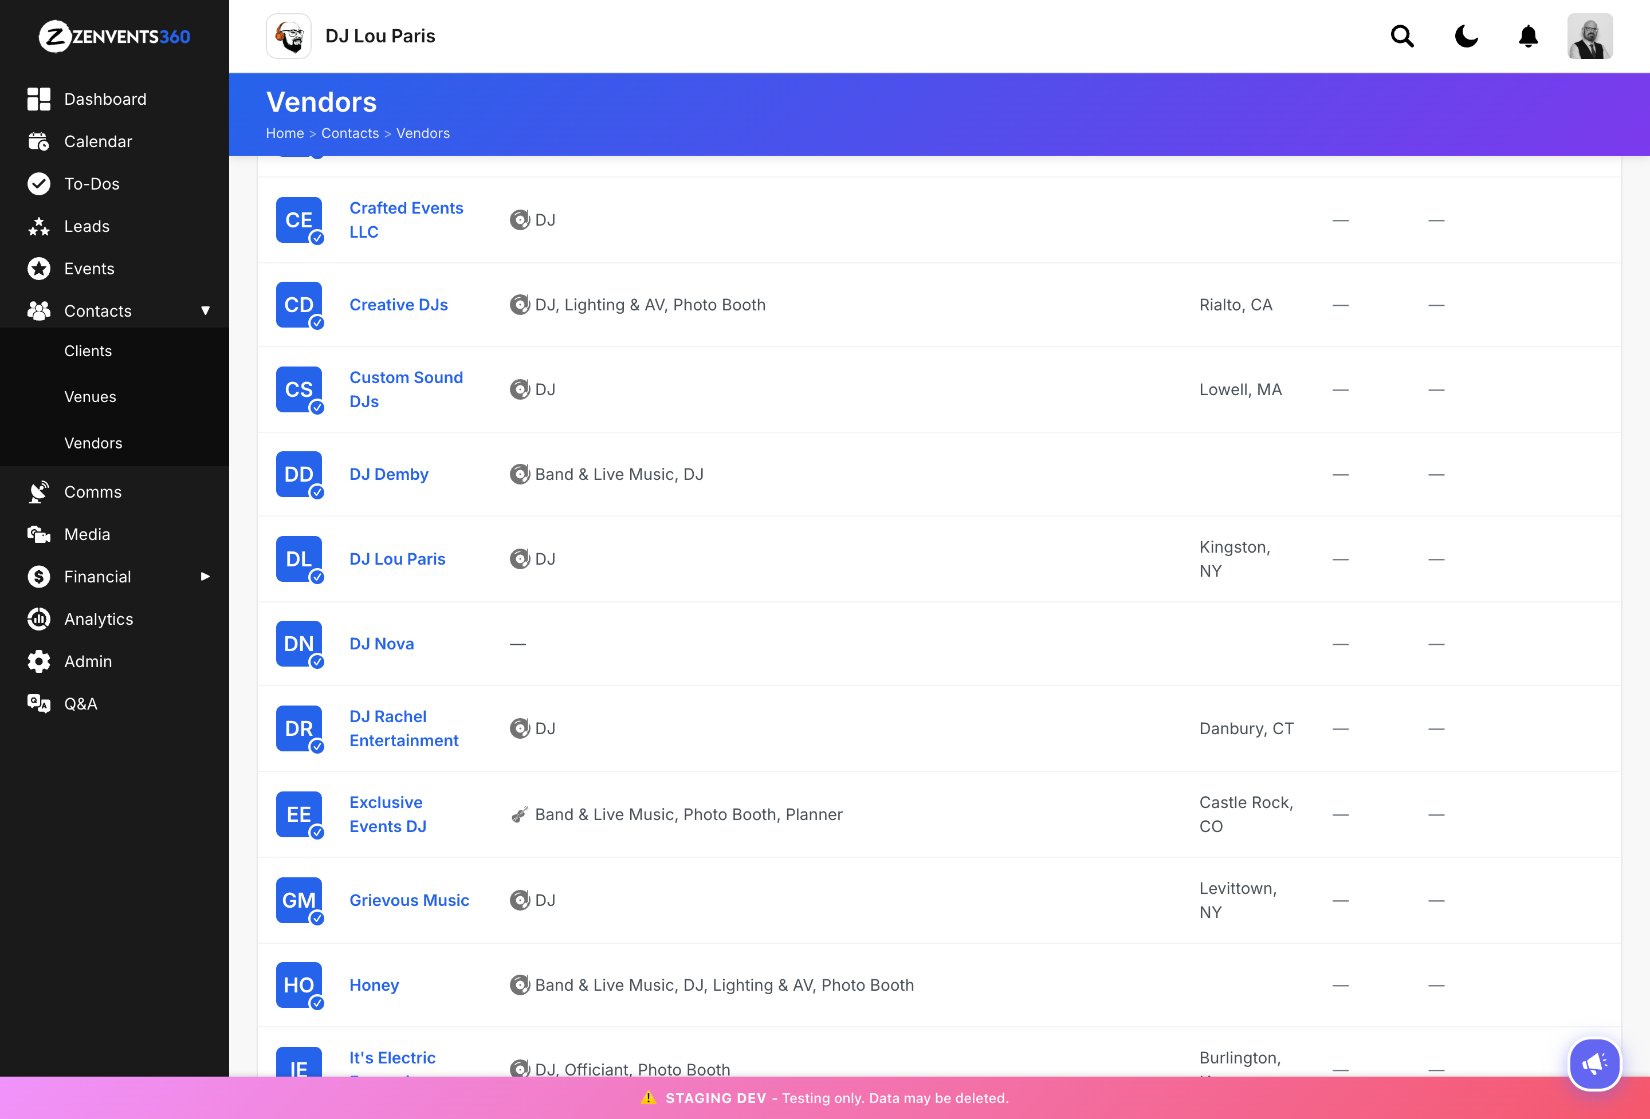The height and width of the screenshot is (1119, 1650).
Task: Open the Grievous Music vendor link
Action: (409, 900)
